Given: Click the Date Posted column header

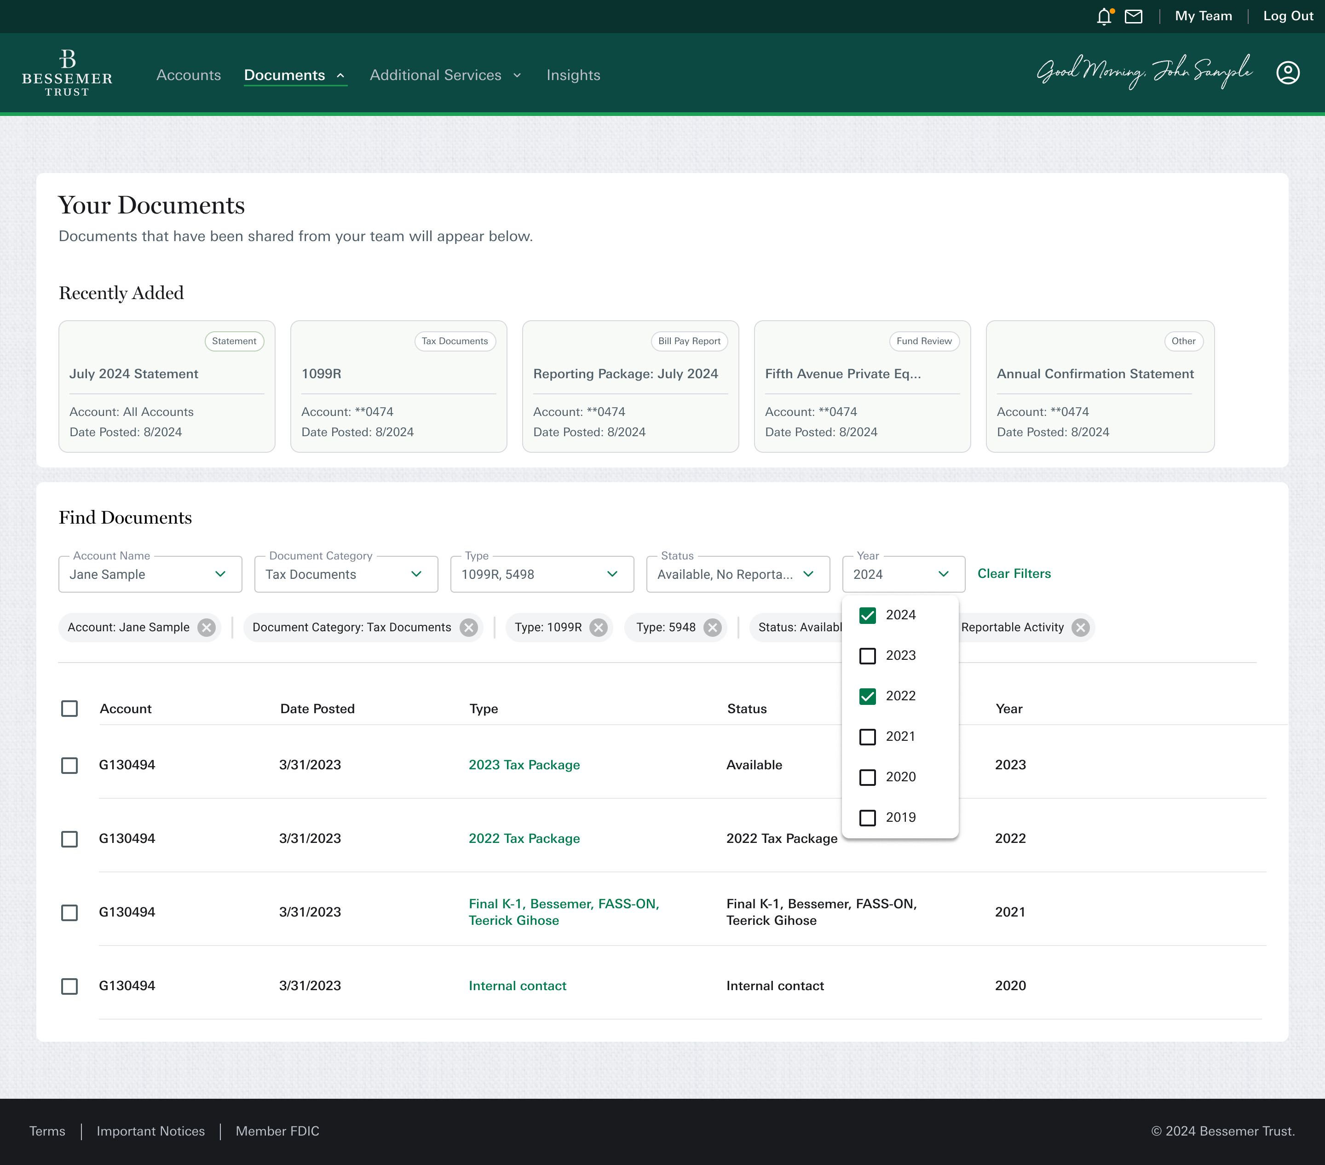Looking at the screenshot, I should 317,709.
